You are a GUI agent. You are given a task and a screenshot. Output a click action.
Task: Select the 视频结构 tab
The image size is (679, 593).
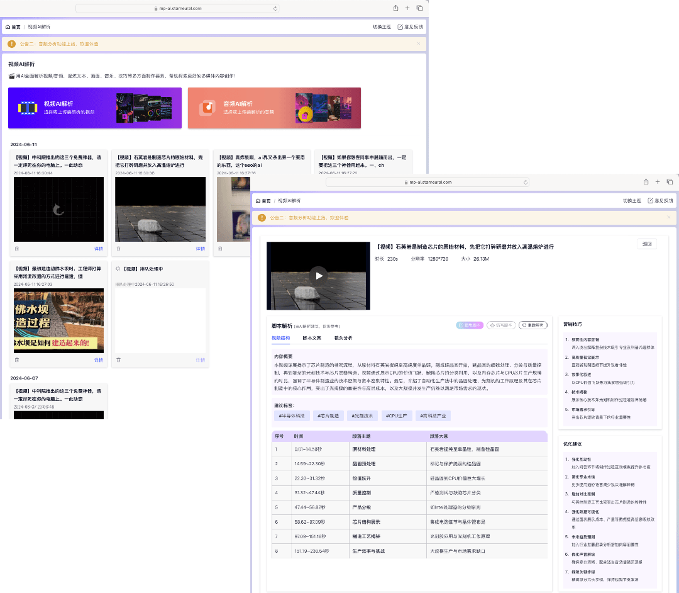pyautogui.click(x=281, y=338)
